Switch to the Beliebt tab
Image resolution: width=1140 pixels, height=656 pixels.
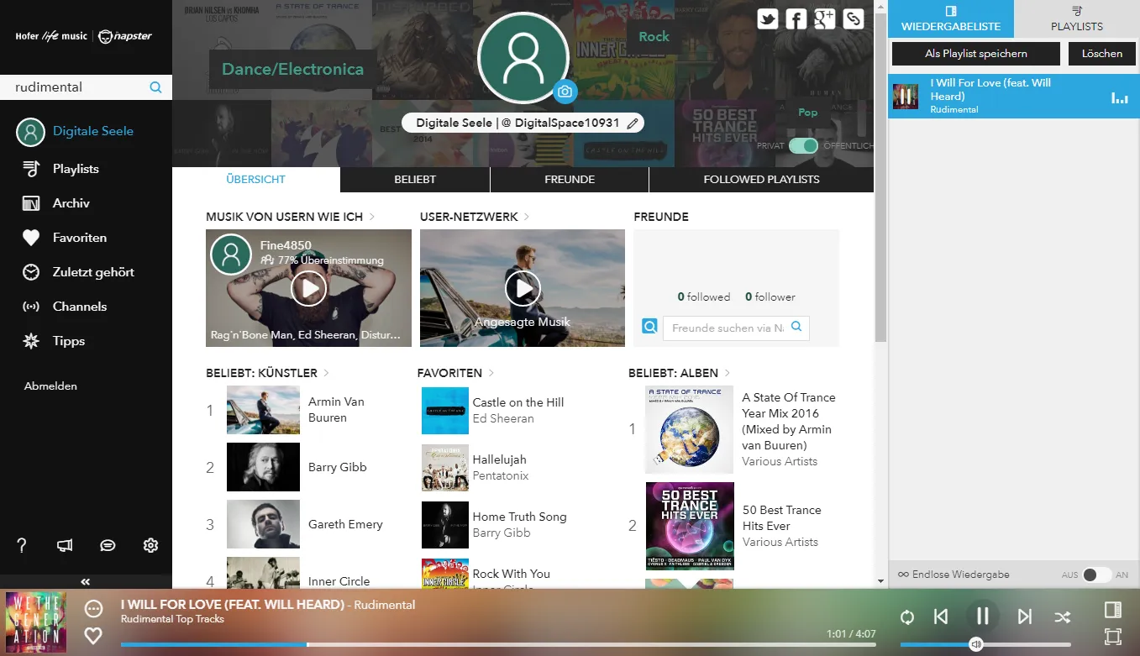[415, 180]
